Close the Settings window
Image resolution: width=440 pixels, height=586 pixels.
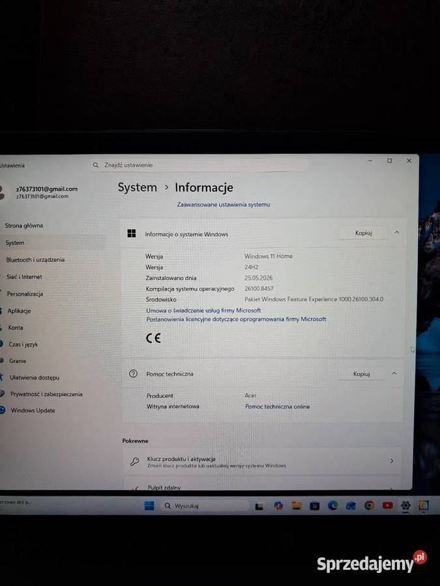tap(409, 161)
